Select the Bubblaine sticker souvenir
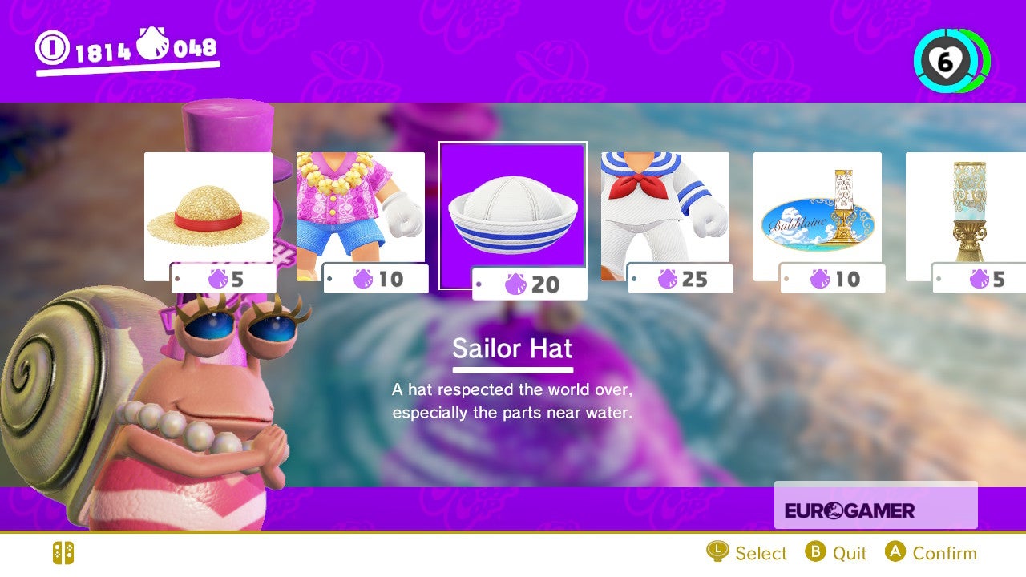This screenshot has width=1026, height=577. pyautogui.click(x=818, y=216)
